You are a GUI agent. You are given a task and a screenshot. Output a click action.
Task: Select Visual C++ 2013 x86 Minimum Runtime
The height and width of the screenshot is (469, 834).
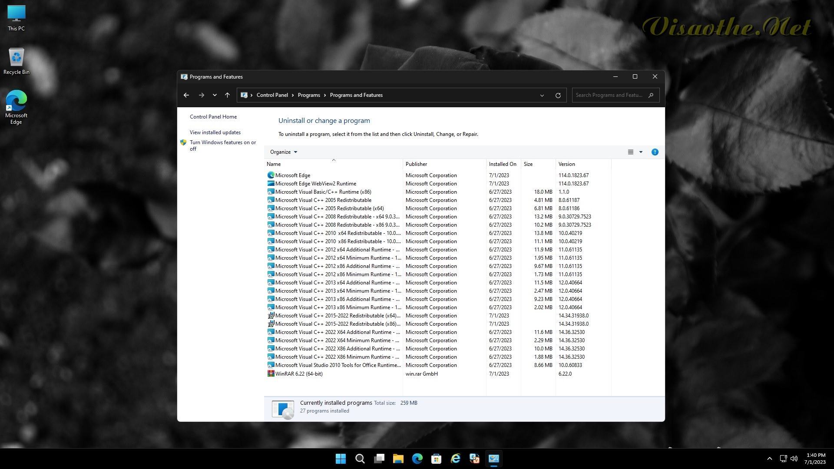tap(338, 307)
